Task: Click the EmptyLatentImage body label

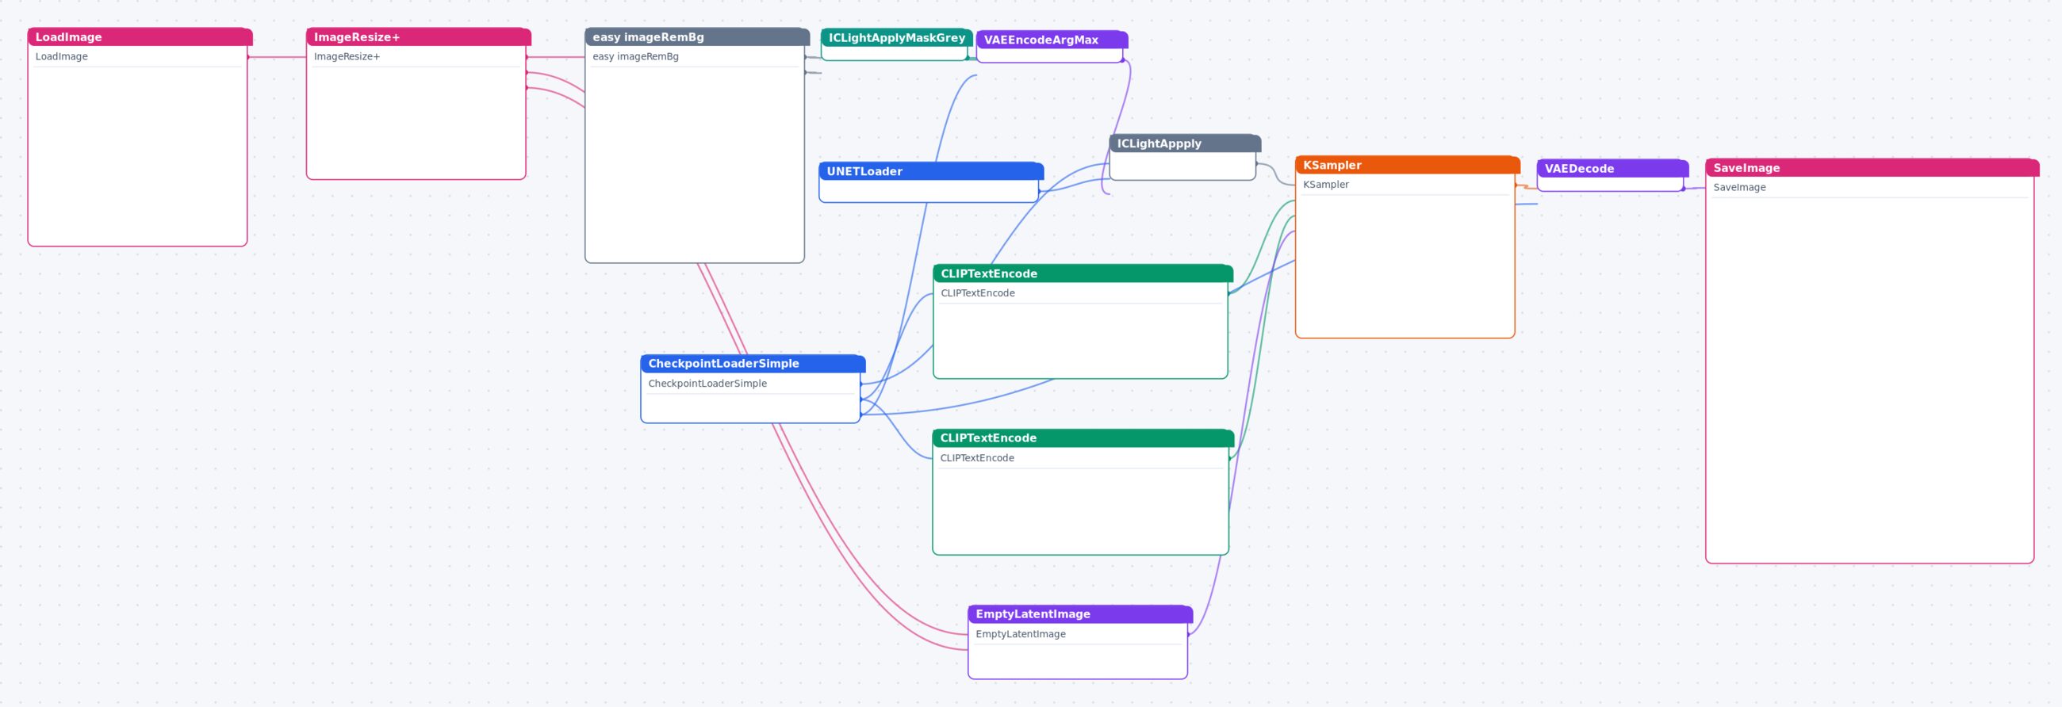Action: pos(1021,634)
